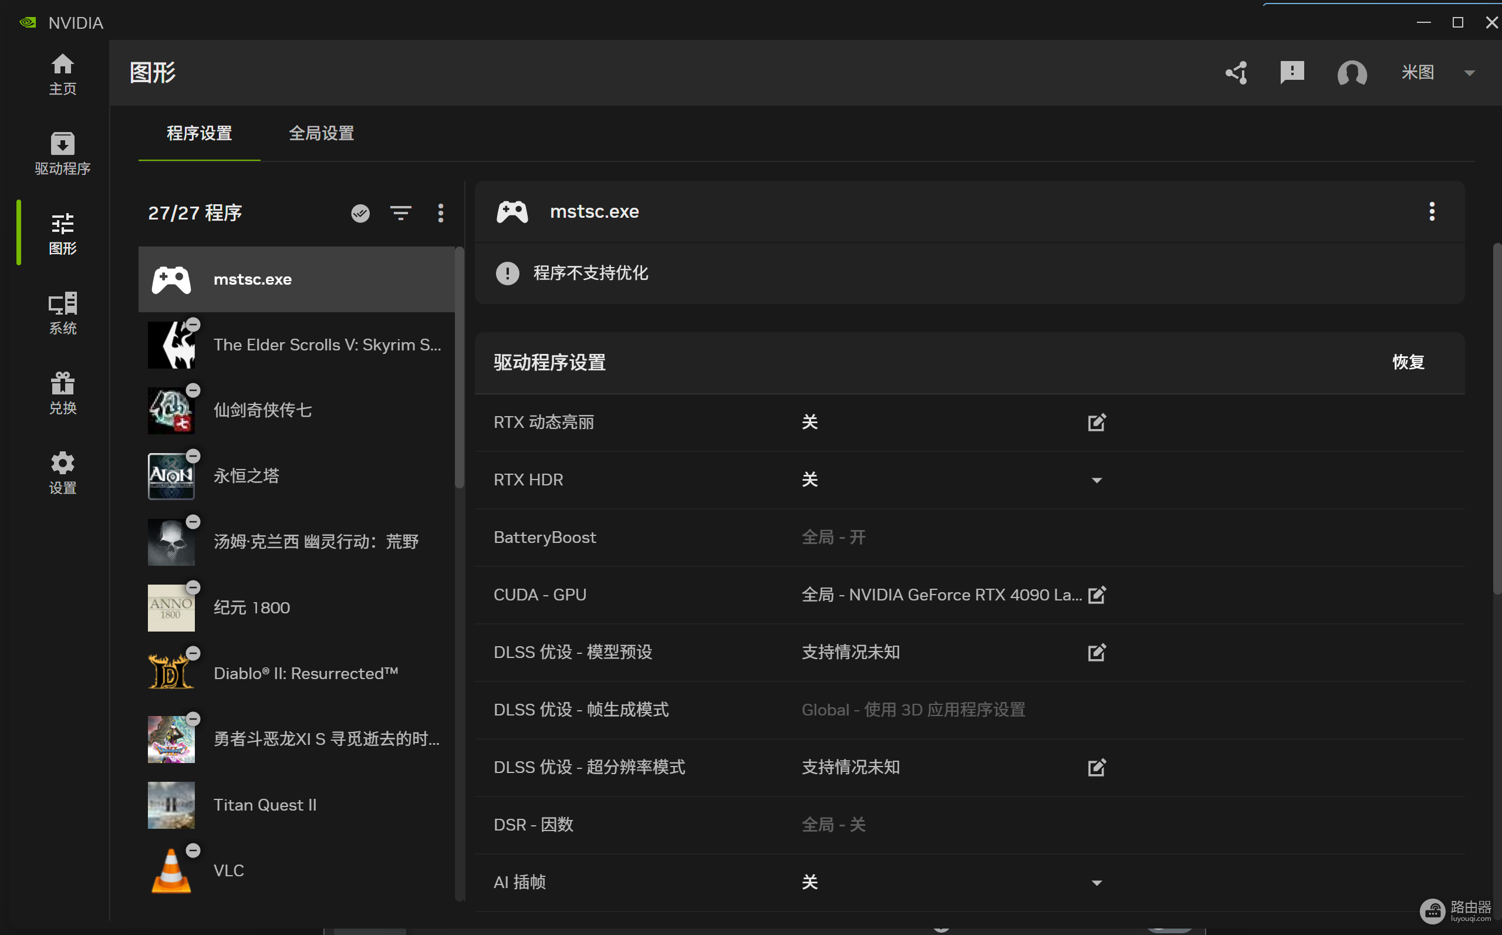Edit the CUDA - GPU setting
1502x935 pixels.
click(x=1096, y=595)
